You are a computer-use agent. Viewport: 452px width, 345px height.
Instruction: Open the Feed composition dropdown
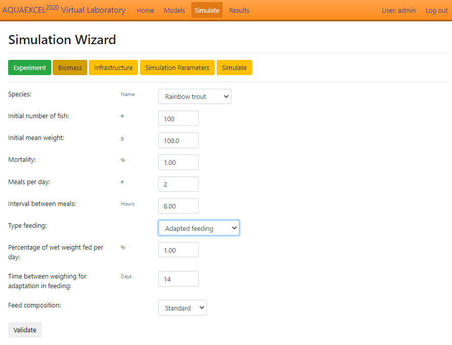coord(182,308)
